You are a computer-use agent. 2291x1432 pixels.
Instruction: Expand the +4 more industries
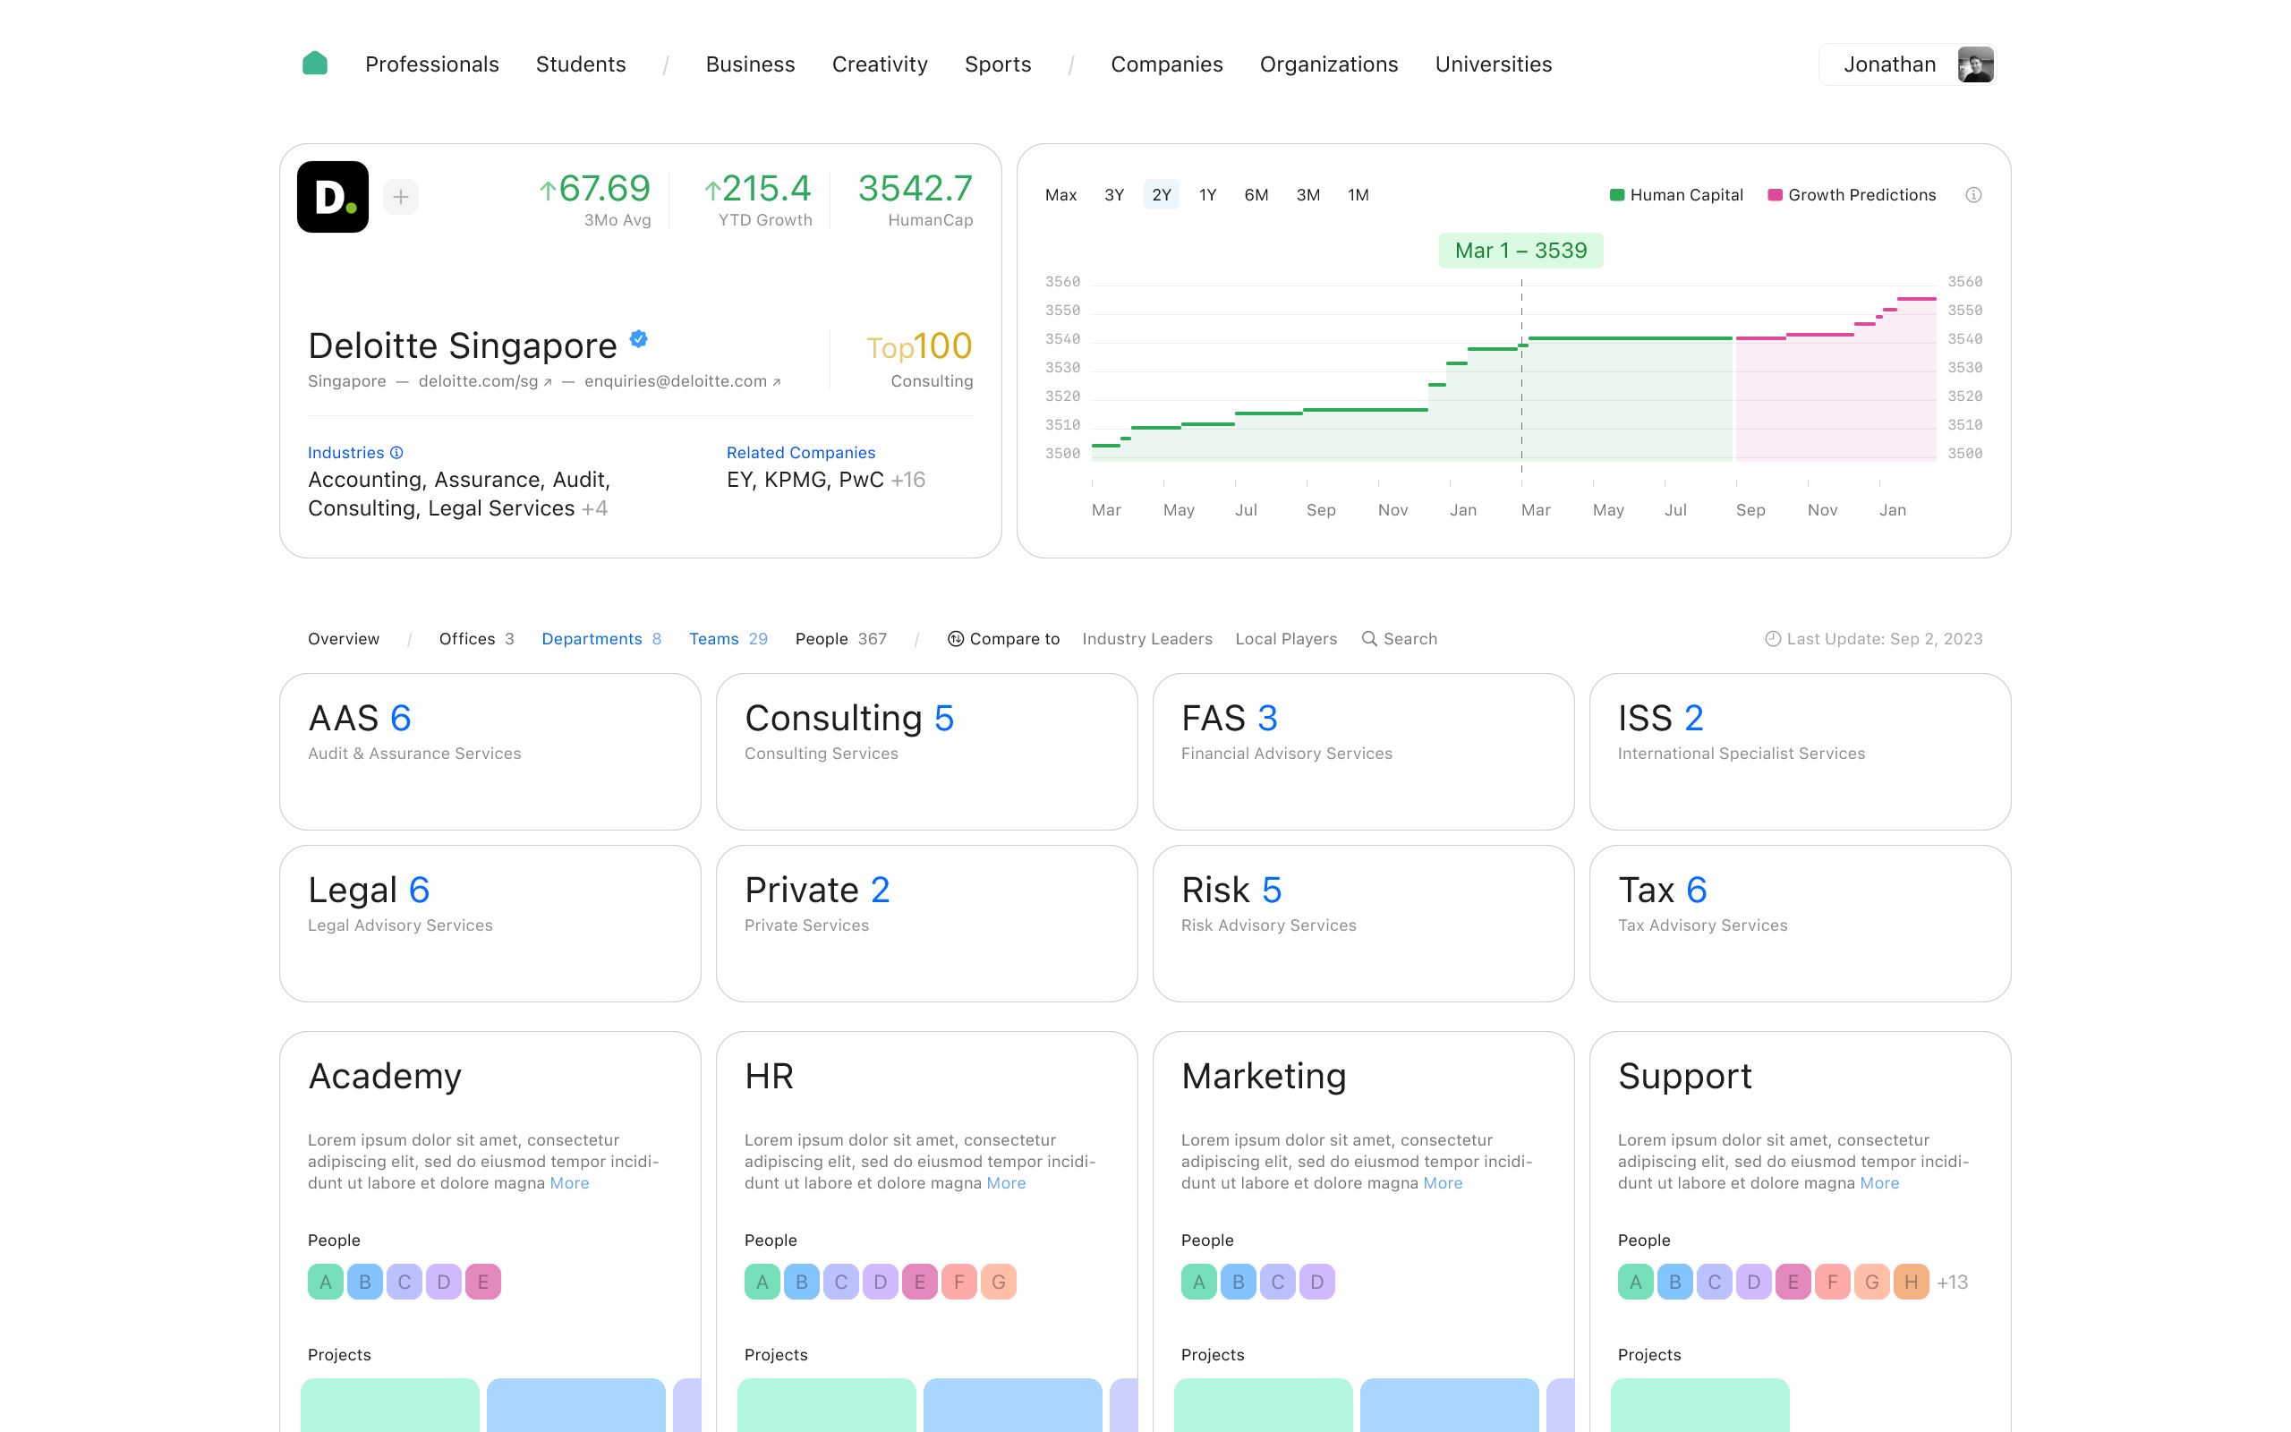(x=594, y=508)
